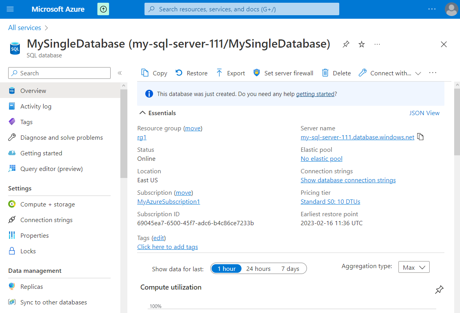Click the Connection strings plug icon
Image resolution: width=460 pixels, height=313 pixels.
12,220
